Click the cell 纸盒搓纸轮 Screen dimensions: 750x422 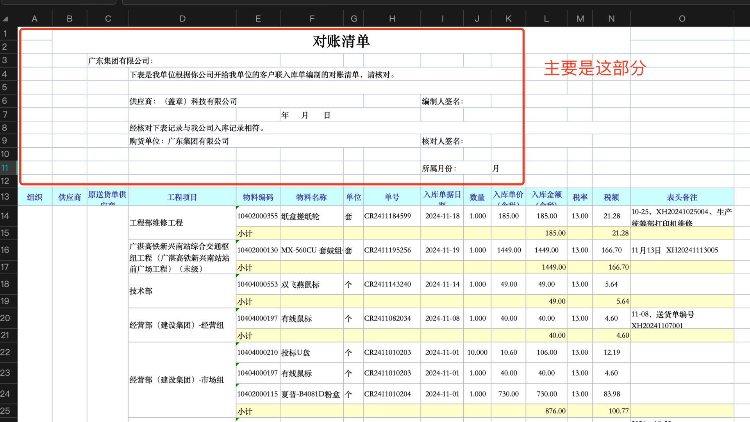(x=312, y=216)
